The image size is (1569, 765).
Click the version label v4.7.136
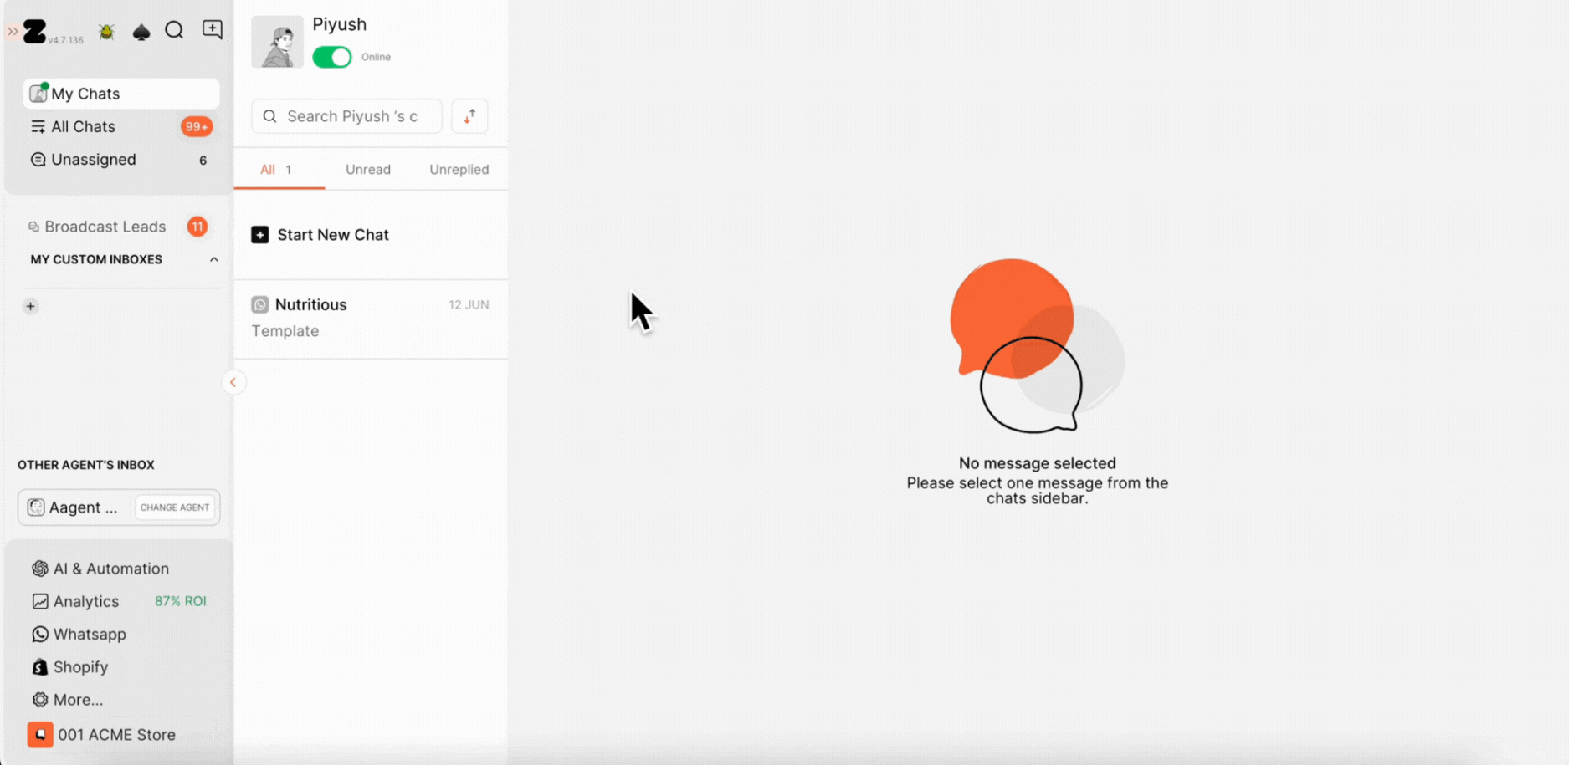point(65,40)
